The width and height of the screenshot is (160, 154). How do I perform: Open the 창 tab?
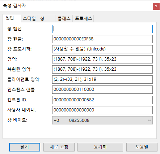click(46, 18)
